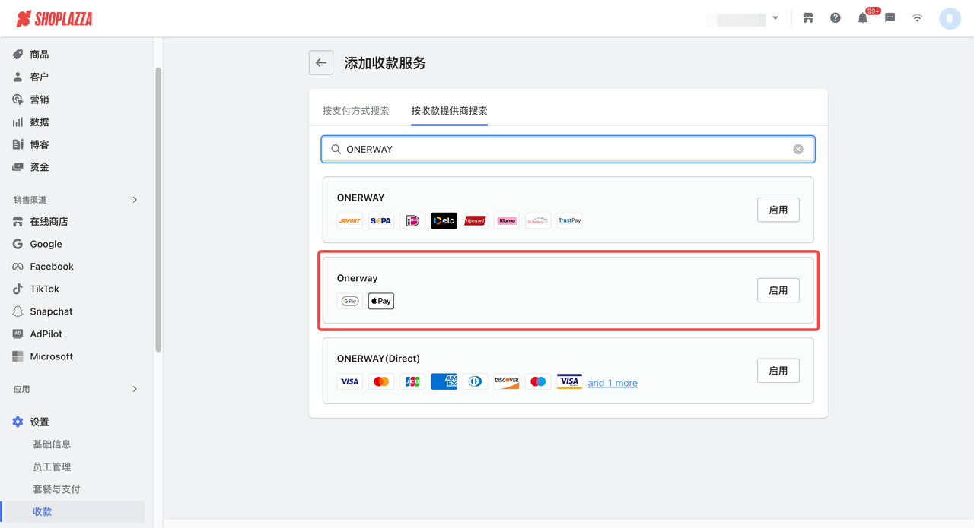Screen dimensions: 974x528
Task: Clear the ONERWAY search field
Action: (x=797, y=149)
